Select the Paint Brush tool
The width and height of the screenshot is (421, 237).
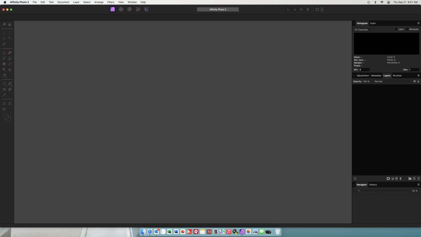[4, 83]
